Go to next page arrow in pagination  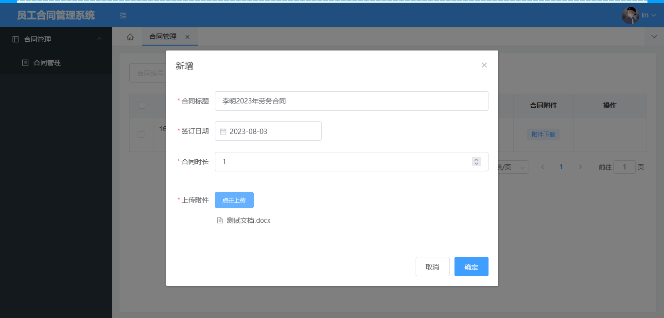pyautogui.click(x=580, y=167)
